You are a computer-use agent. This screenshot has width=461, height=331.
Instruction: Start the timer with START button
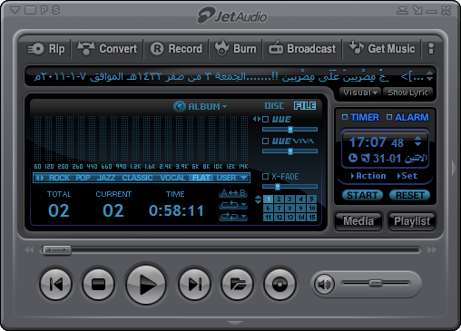pyautogui.click(x=362, y=195)
